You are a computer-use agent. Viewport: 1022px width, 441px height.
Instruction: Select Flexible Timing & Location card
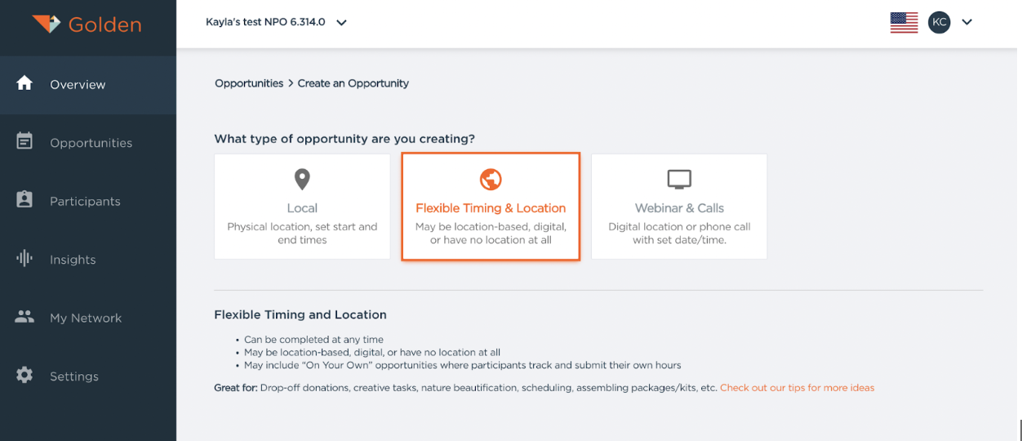(491, 207)
